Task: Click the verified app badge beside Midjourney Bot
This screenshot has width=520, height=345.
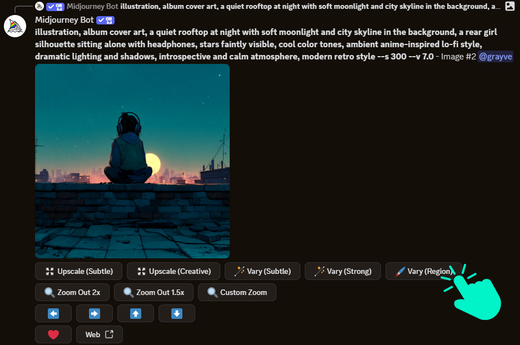Action: [x=106, y=20]
